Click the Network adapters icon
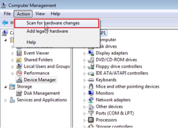178x128 pixels. (x=91, y=100)
